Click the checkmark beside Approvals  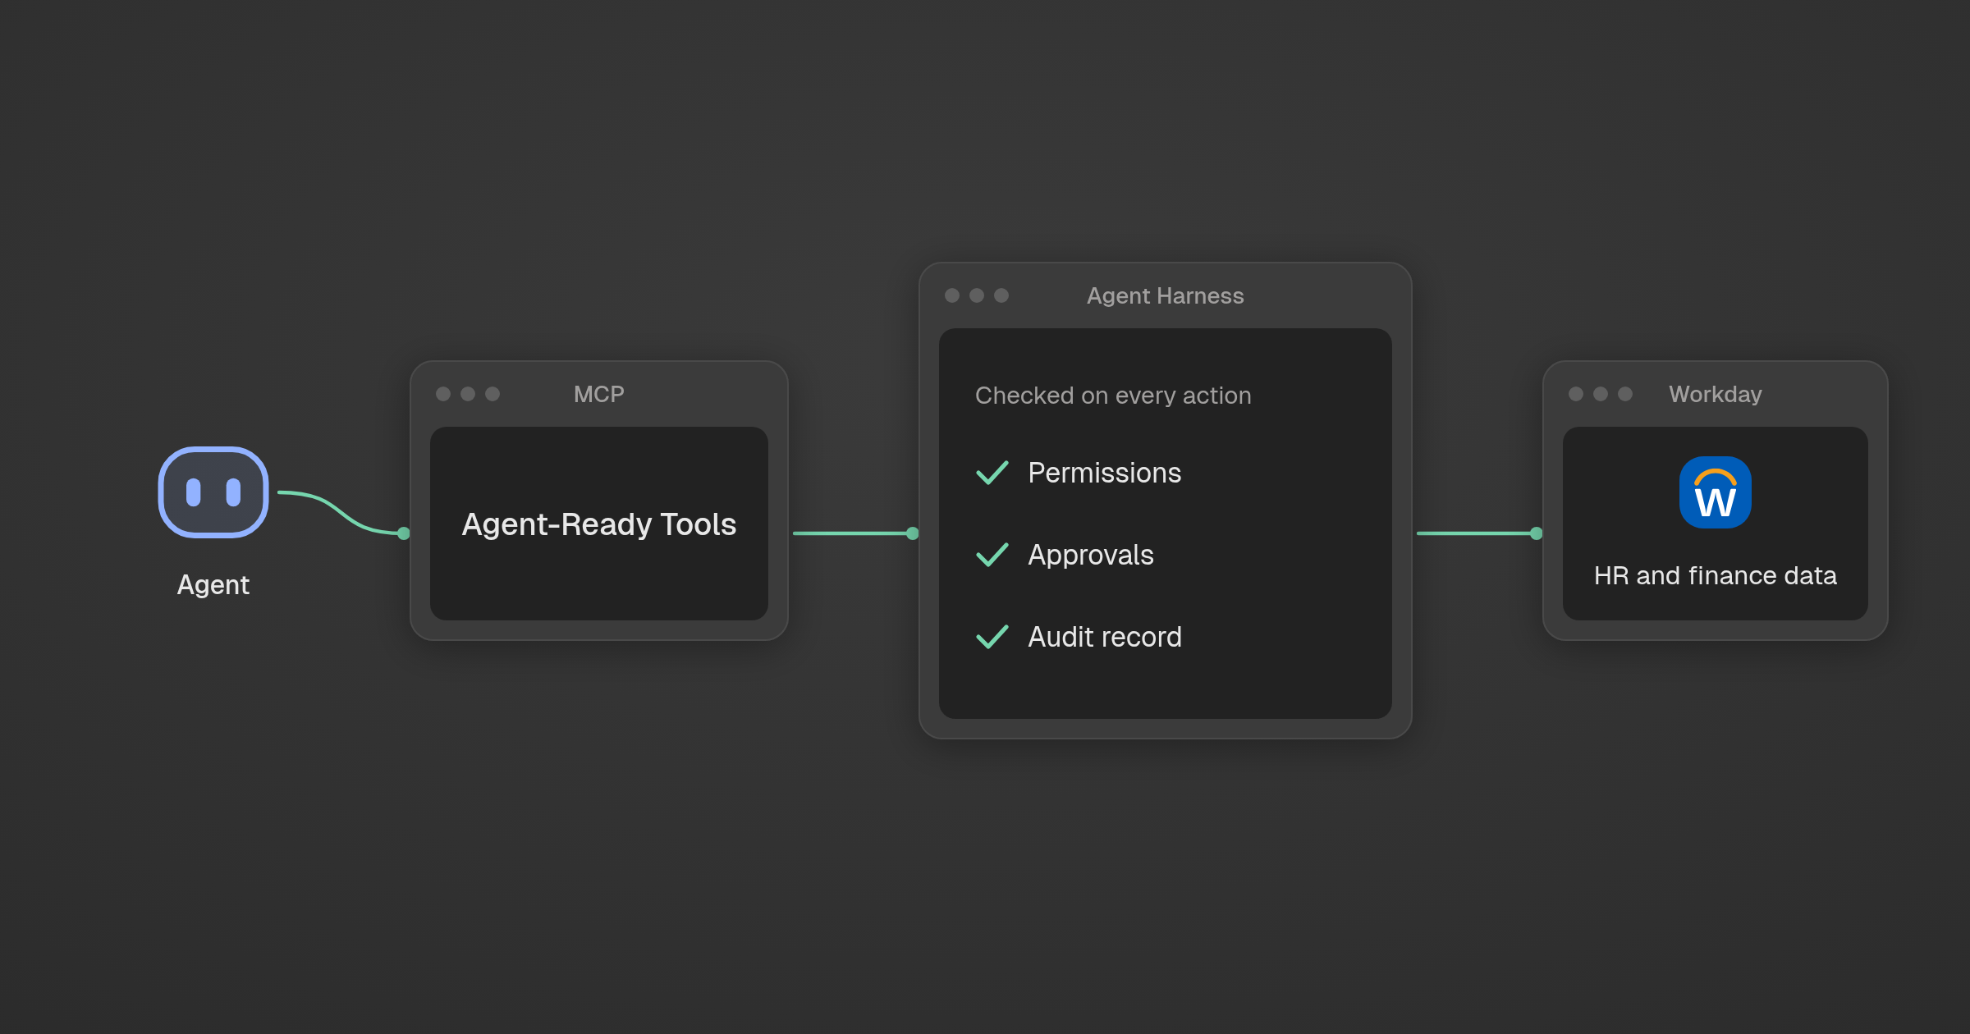click(x=992, y=555)
